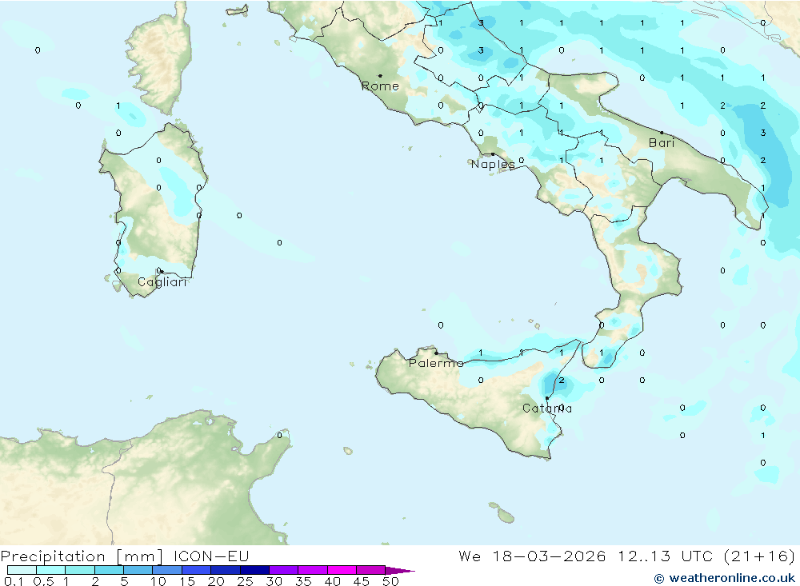
Task: Click the Catania city label
Action: (x=547, y=409)
